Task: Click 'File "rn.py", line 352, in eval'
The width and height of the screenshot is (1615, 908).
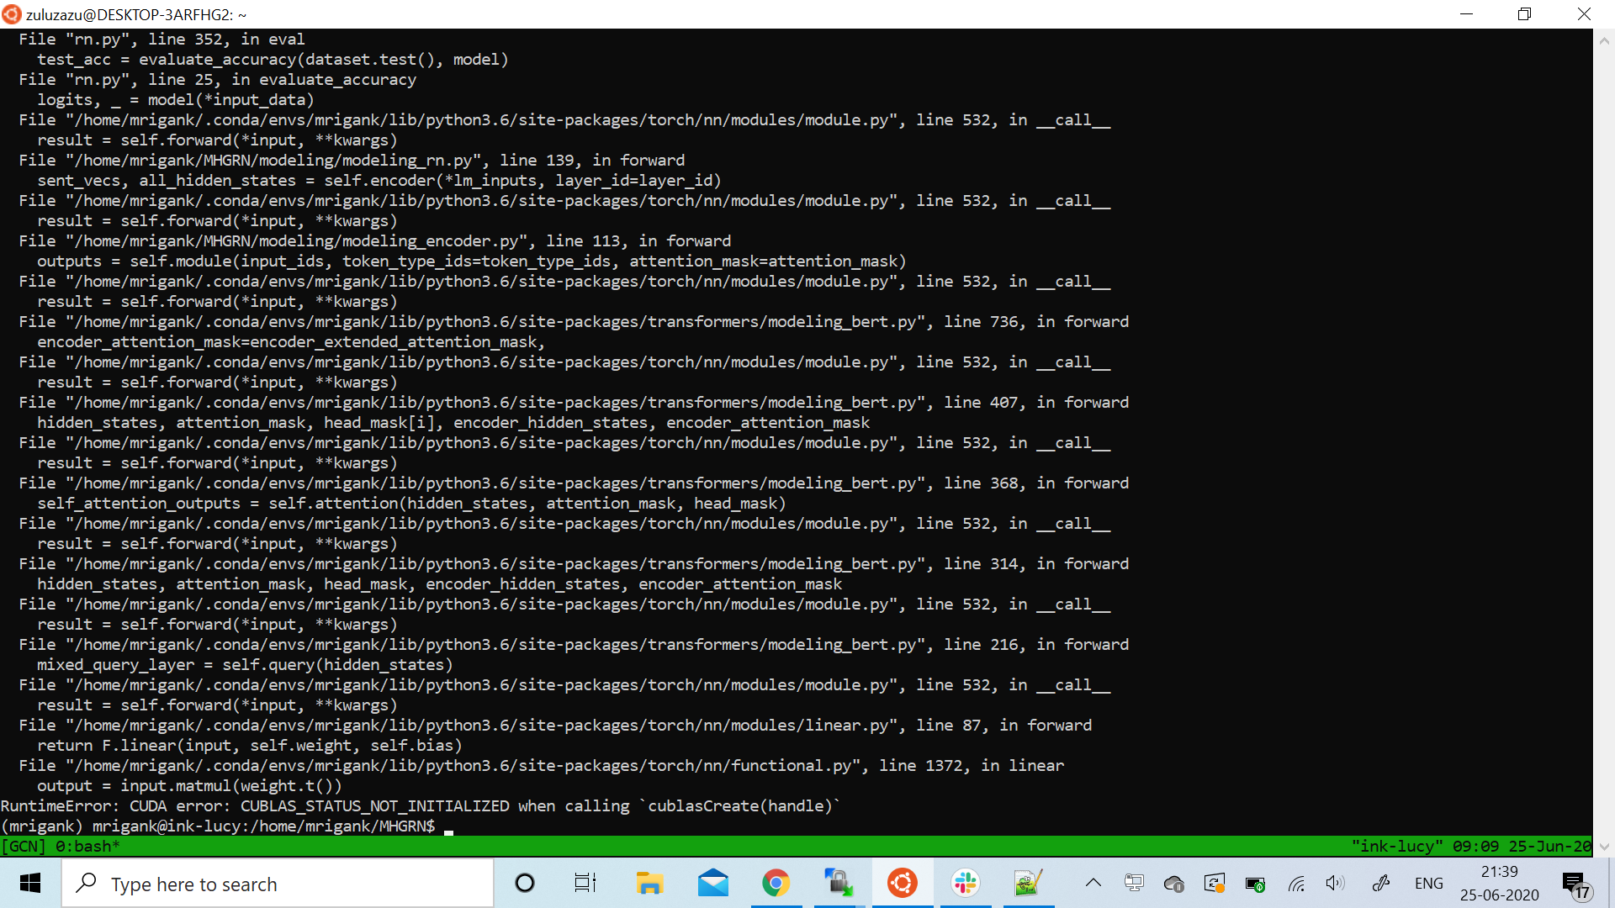Action: pos(162,40)
